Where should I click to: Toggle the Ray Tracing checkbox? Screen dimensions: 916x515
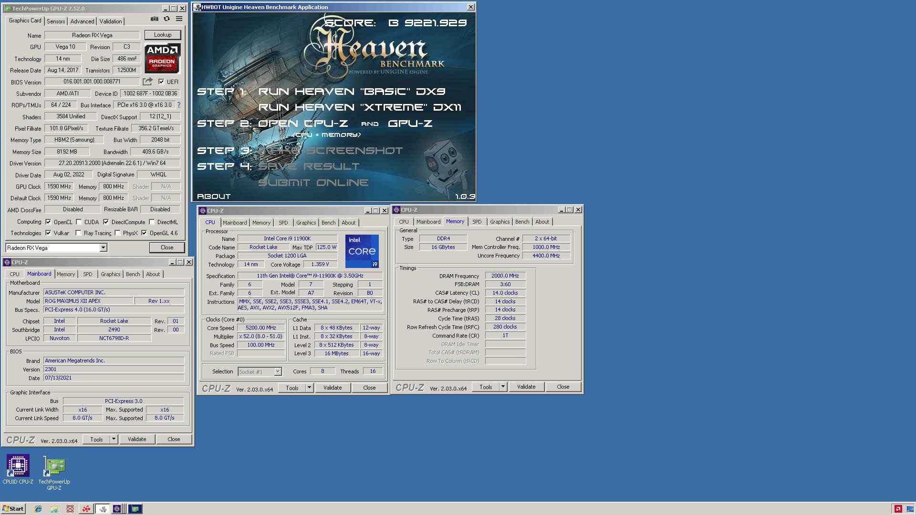click(78, 233)
